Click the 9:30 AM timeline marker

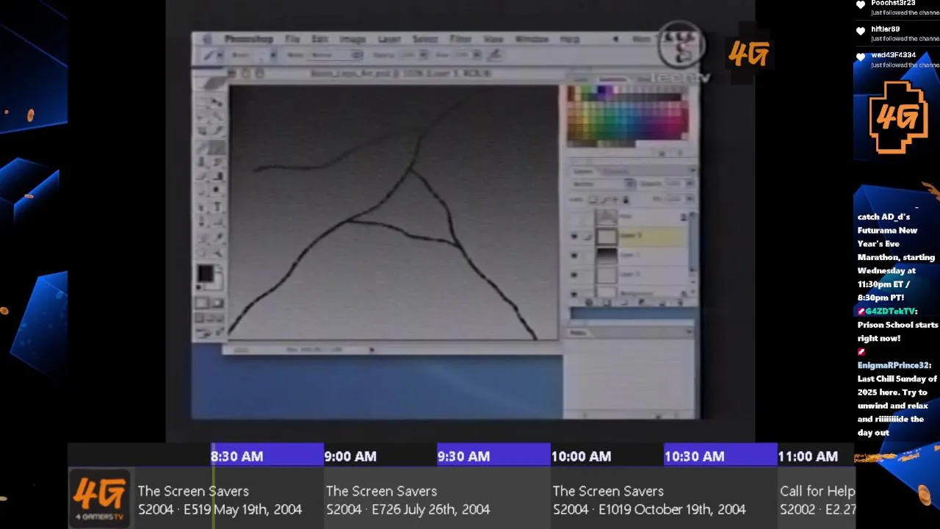463,456
